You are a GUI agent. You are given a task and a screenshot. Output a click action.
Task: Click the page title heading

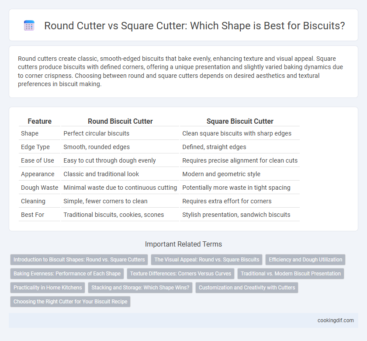194,26
